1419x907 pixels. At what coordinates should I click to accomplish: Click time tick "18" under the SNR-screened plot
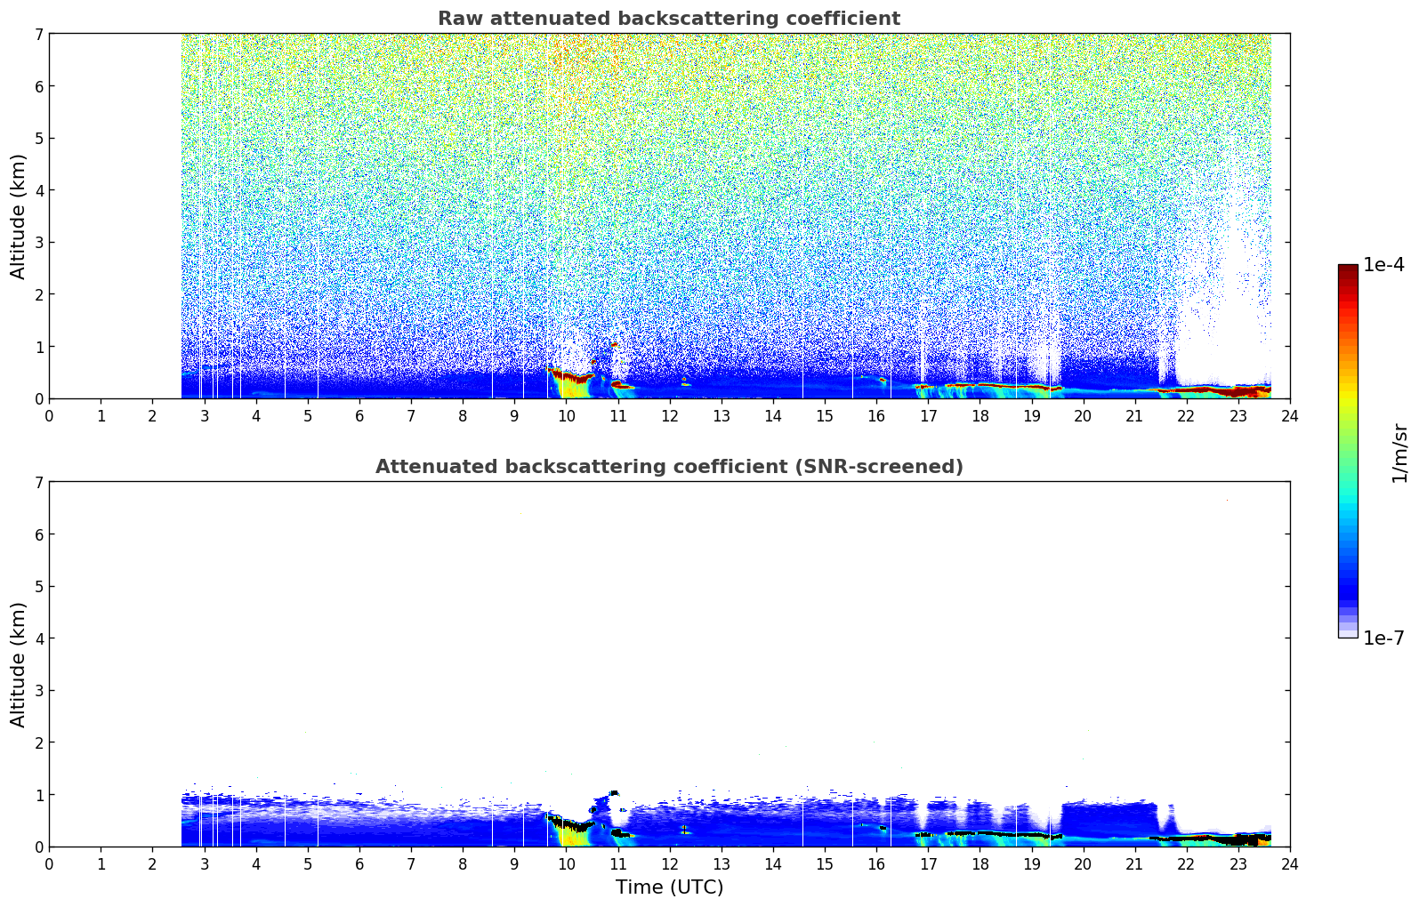(980, 863)
